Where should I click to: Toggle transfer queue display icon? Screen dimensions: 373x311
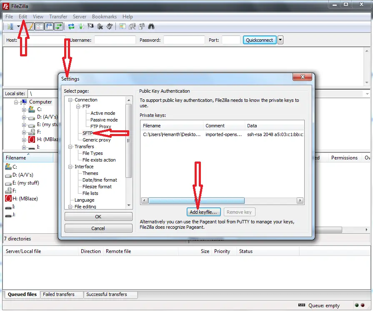pos(58,26)
